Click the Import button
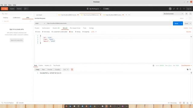Viewport: 193px width, 108px height. (x=12, y=9)
